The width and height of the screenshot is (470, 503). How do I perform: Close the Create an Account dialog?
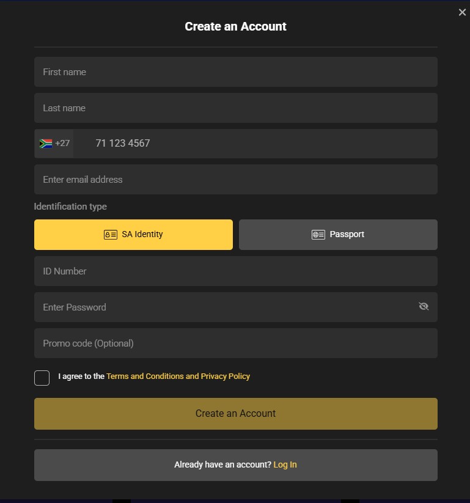462,12
